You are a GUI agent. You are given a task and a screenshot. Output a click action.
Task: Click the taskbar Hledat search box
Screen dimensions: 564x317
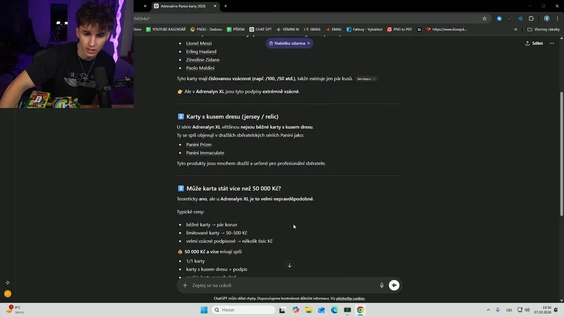coord(243,310)
